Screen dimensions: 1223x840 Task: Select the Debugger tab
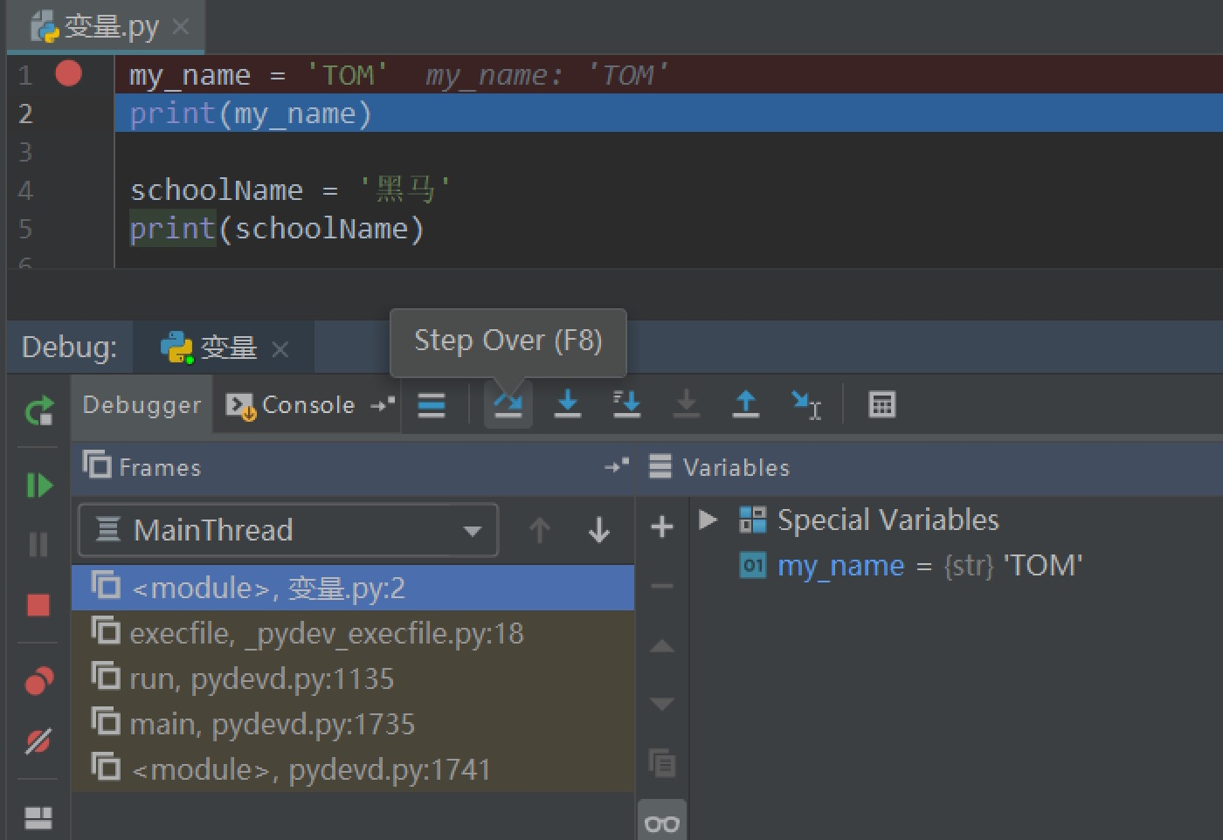[x=142, y=405]
